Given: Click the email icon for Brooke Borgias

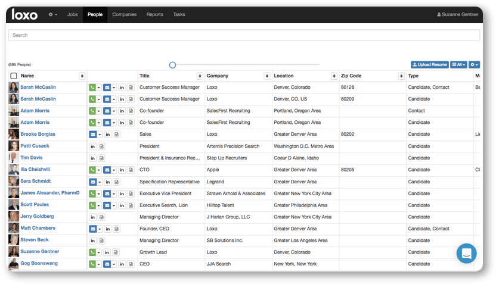Looking at the screenshot, I should click(x=92, y=135).
